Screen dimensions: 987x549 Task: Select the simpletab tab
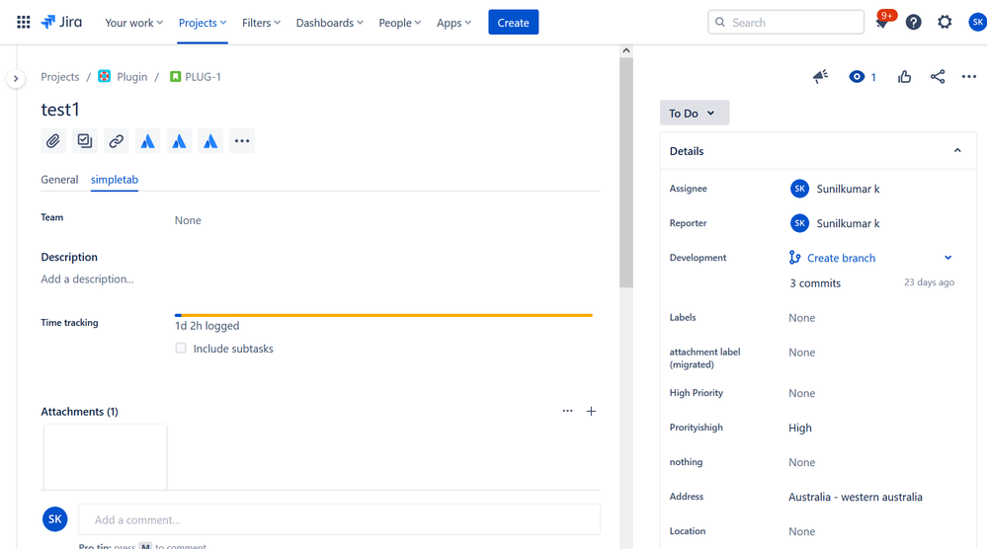(x=114, y=180)
